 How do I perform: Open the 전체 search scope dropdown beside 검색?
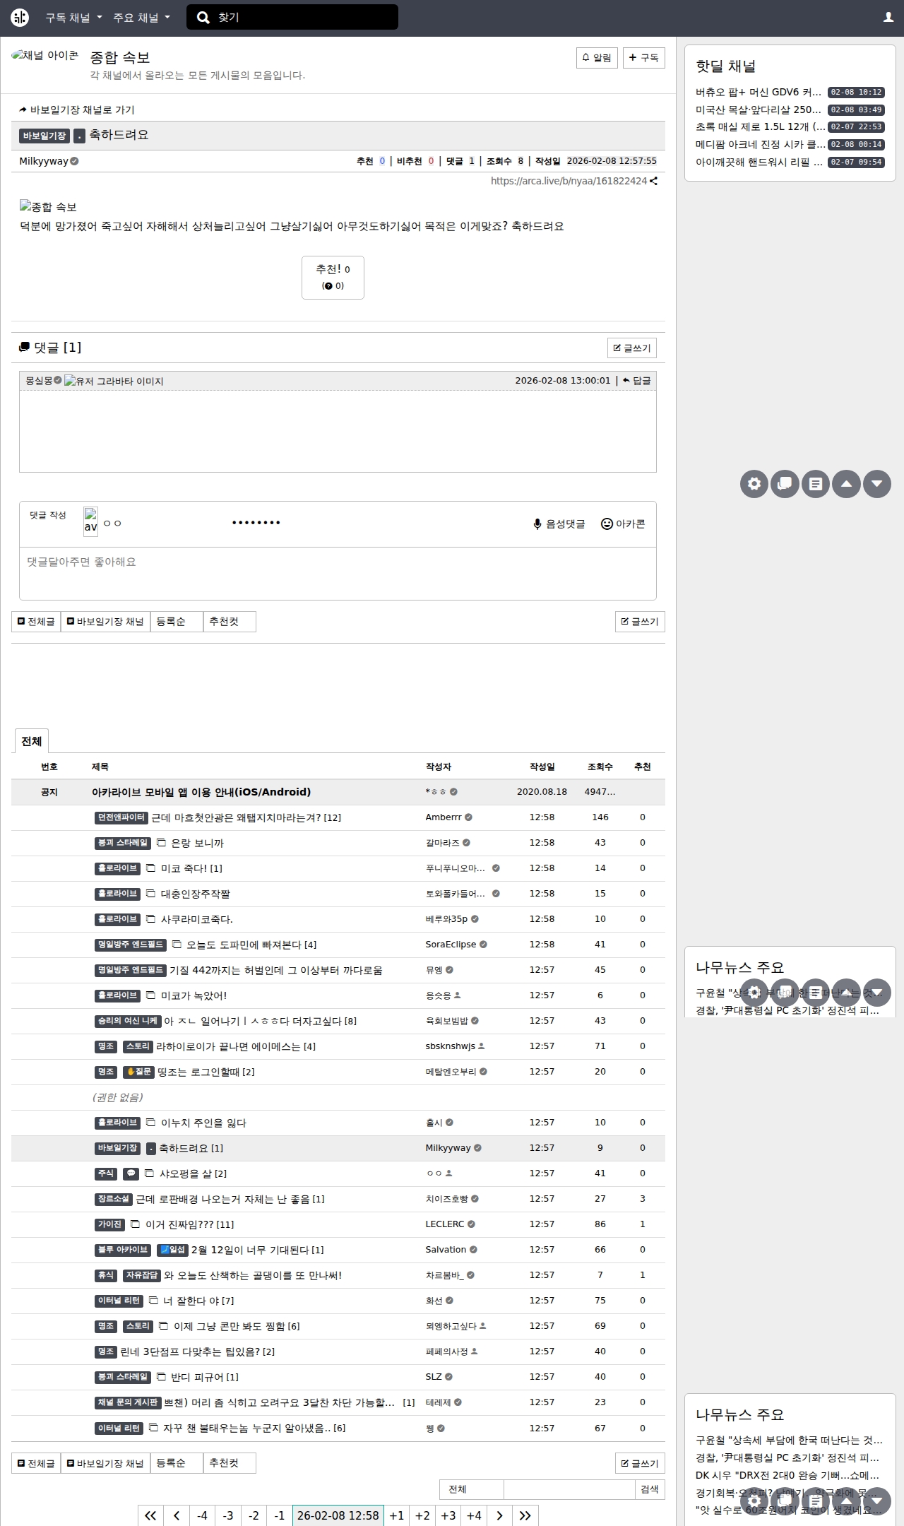pos(471,1489)
